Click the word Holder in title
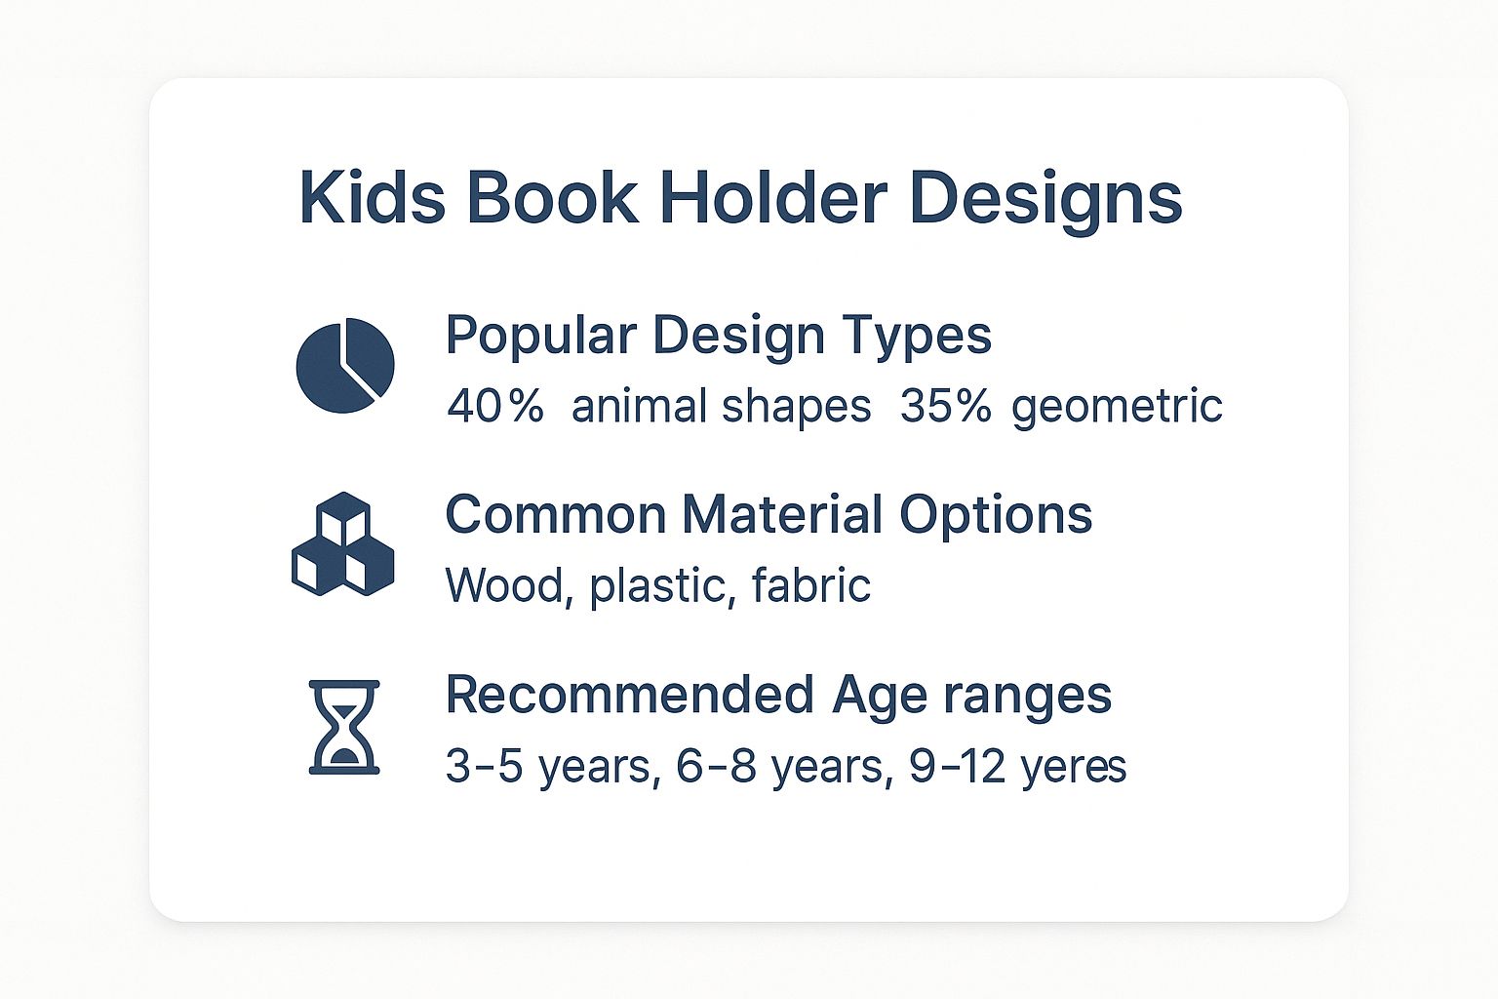 pyautogui.click(x=773, y=198)
